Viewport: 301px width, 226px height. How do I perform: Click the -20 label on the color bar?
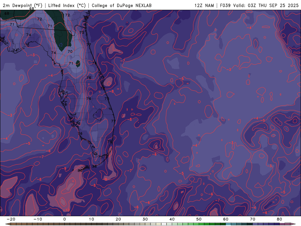pos(11,219)
